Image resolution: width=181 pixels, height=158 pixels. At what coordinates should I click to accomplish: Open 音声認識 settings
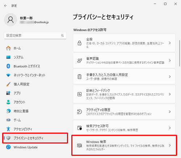pos(124,61)
